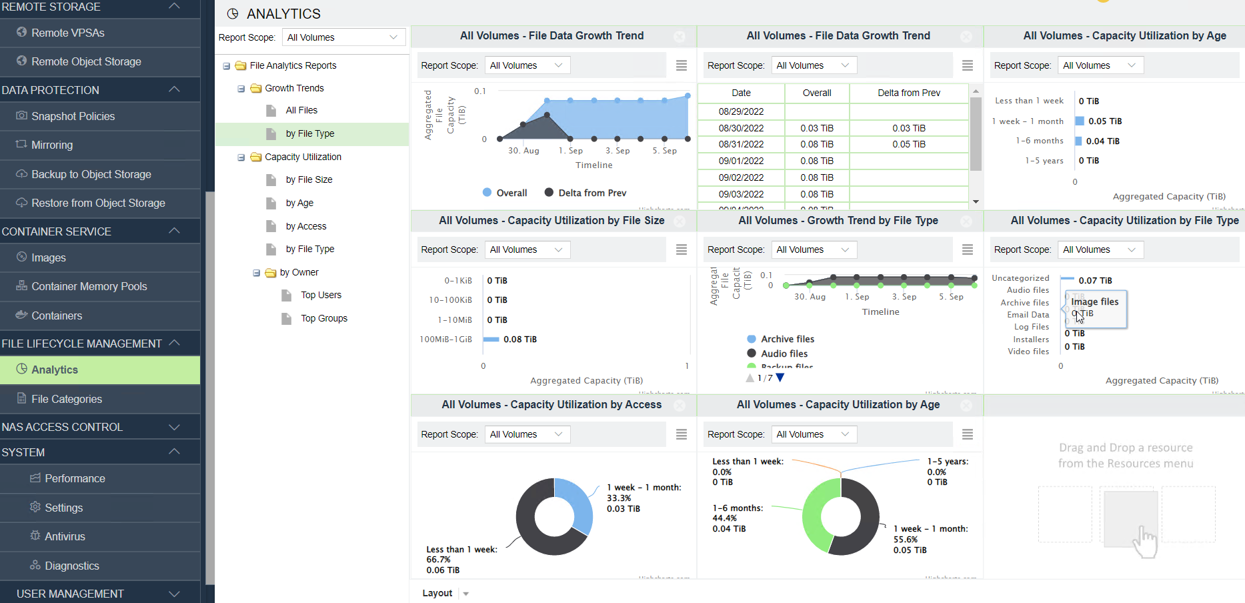Click the Diagnostics icon in sidebar

point(35,565)
